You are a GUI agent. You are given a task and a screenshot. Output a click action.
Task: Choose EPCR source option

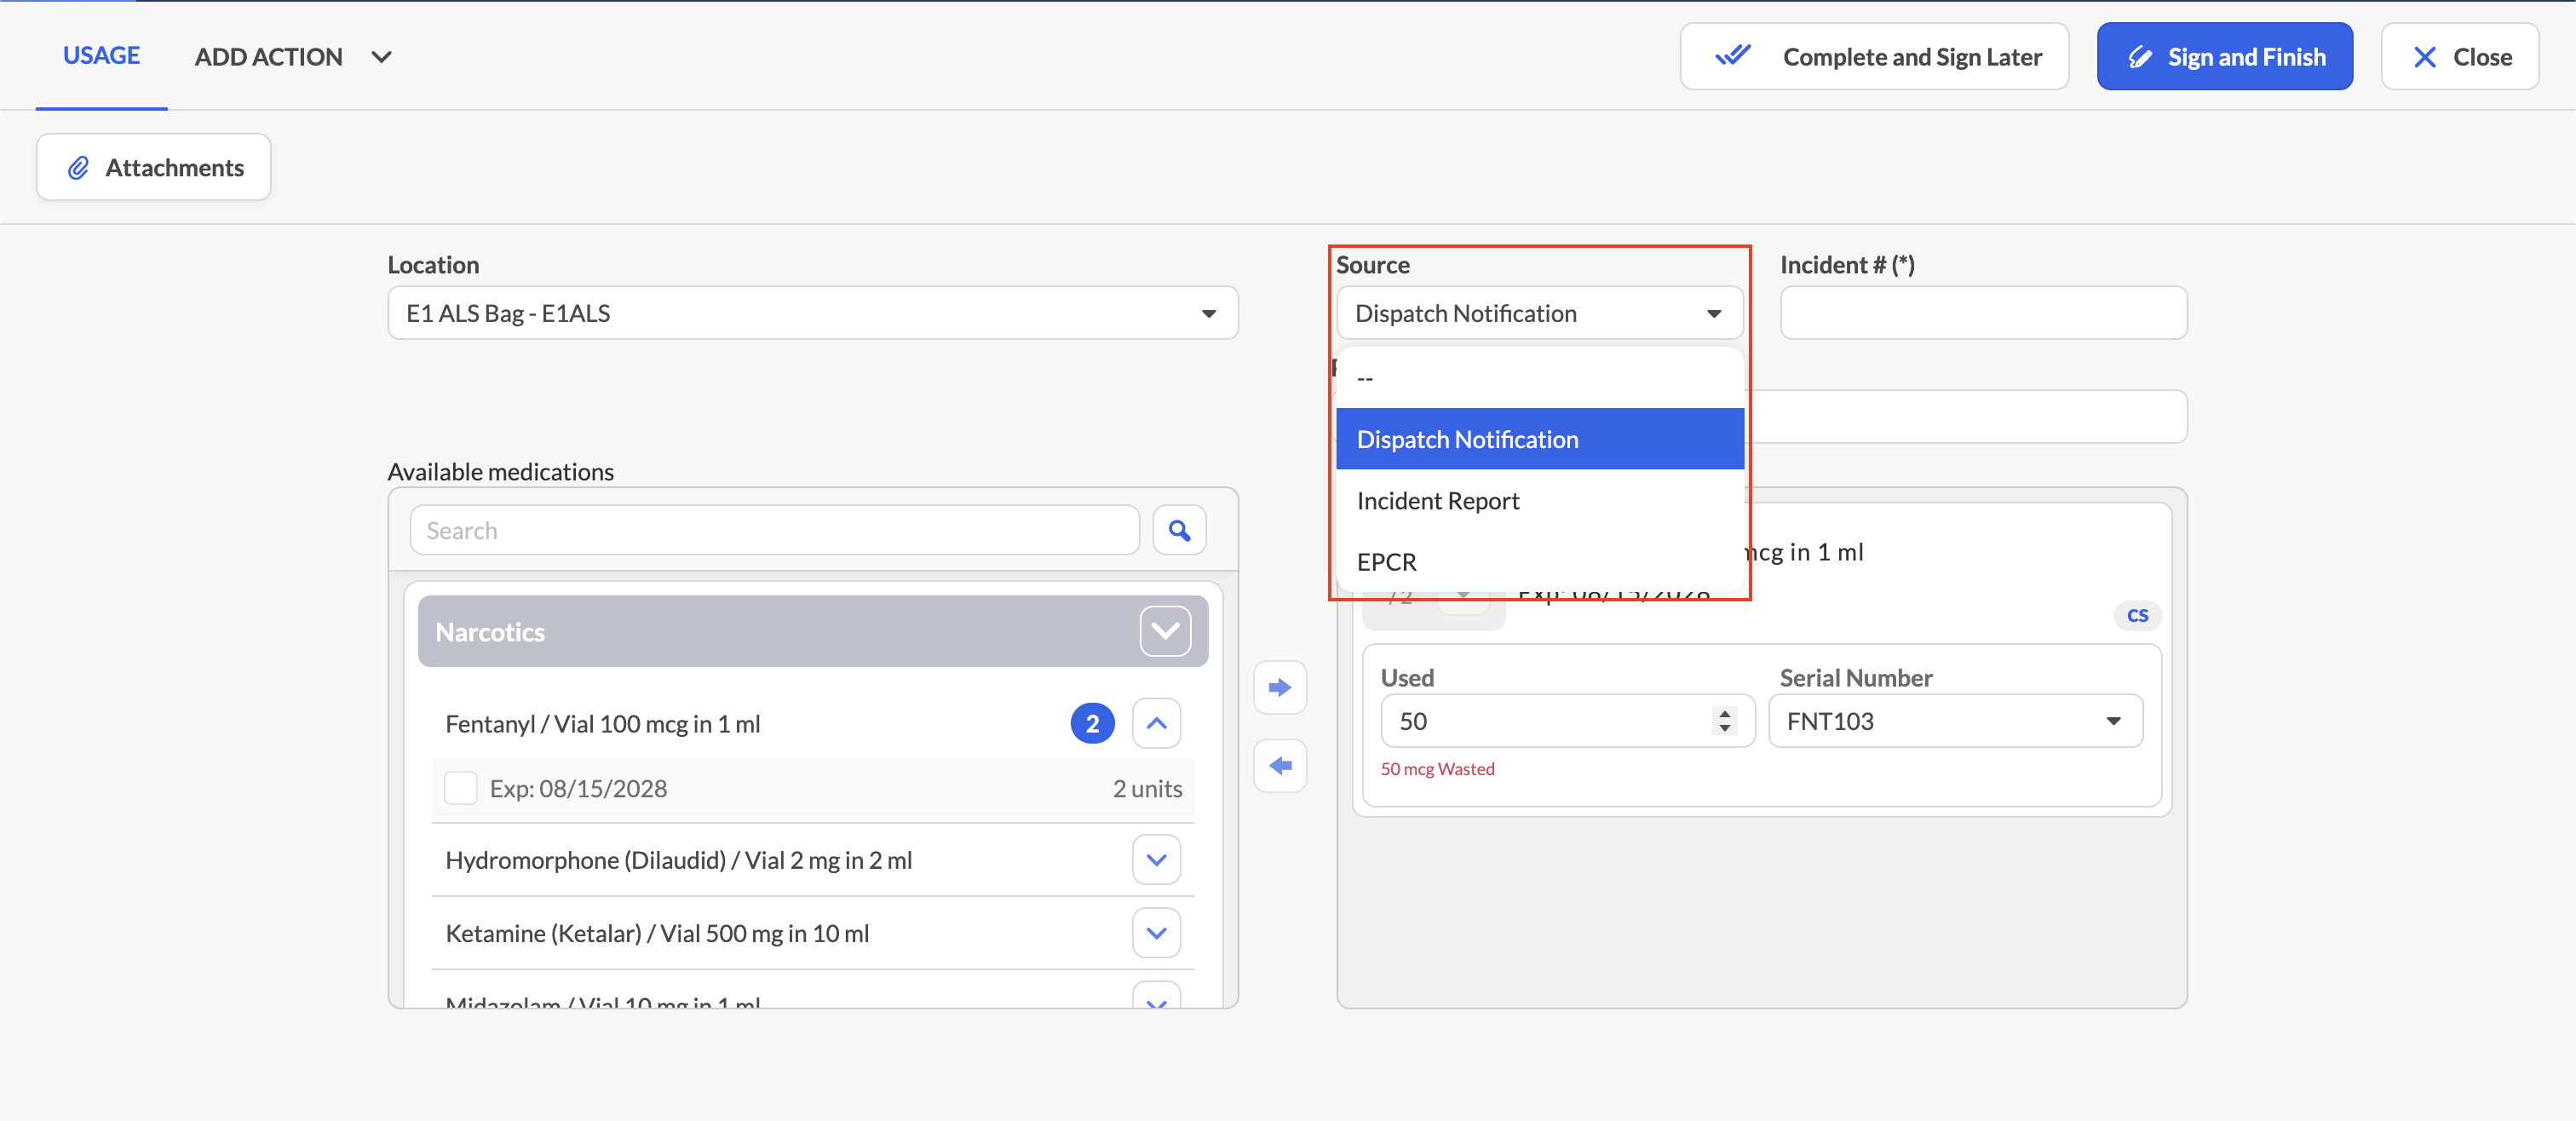1540,561
